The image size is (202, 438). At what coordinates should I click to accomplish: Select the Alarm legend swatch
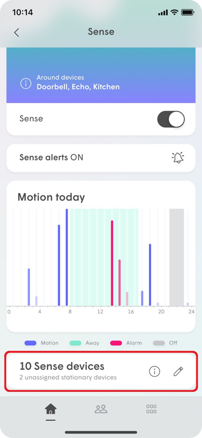point(116,343)
